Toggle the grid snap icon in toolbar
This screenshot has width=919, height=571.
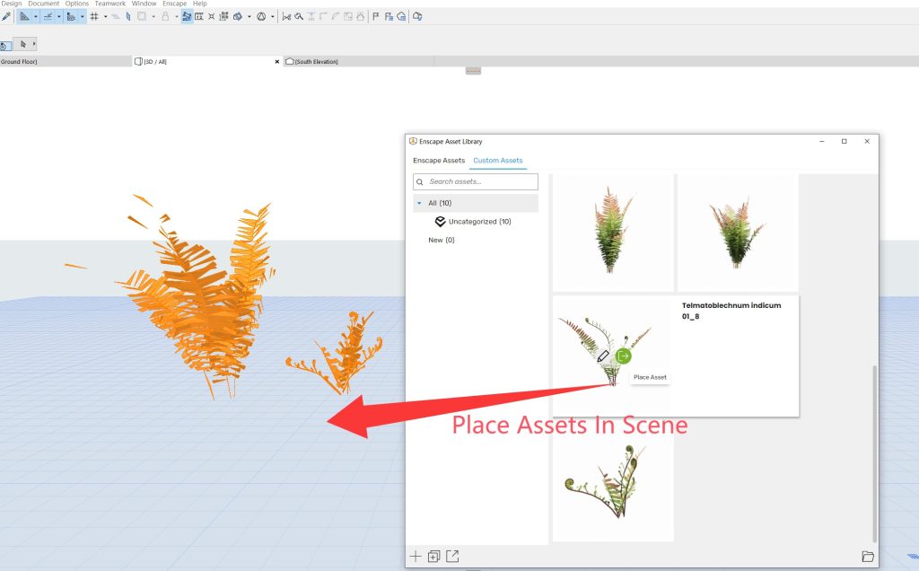[94, 16]
